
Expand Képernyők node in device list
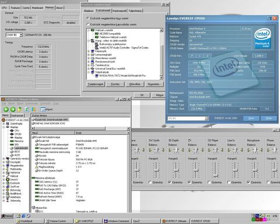point(89,51)
